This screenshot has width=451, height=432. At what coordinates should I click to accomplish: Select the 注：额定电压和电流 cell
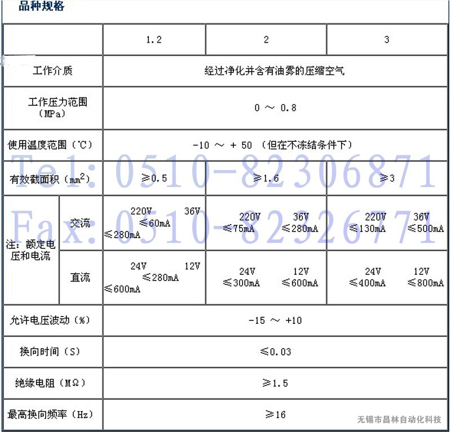pos(31,250)
